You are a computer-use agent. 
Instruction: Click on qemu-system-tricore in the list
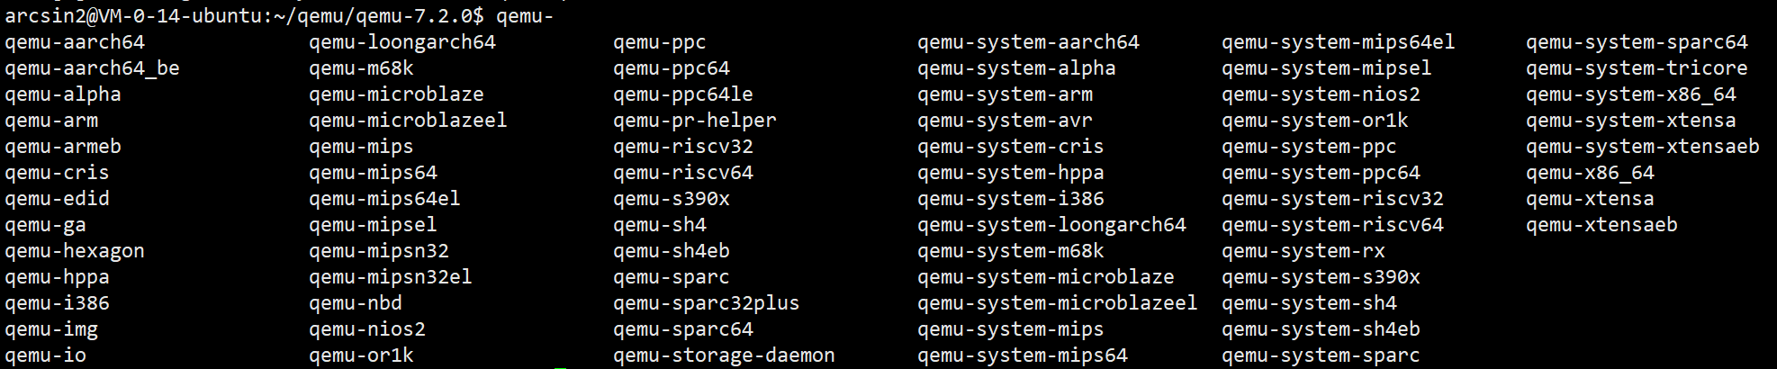(x=1637, y=68)
